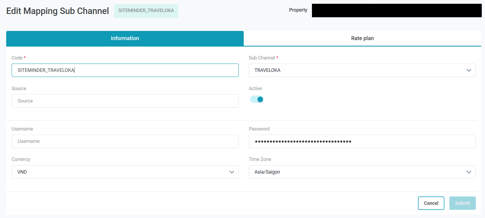The image size is (485, 218).
Task: Focus the Source input field
Action: point(125,101)
